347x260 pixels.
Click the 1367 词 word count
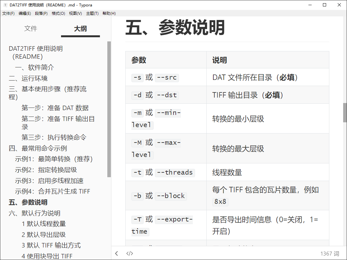coord(330,253)
